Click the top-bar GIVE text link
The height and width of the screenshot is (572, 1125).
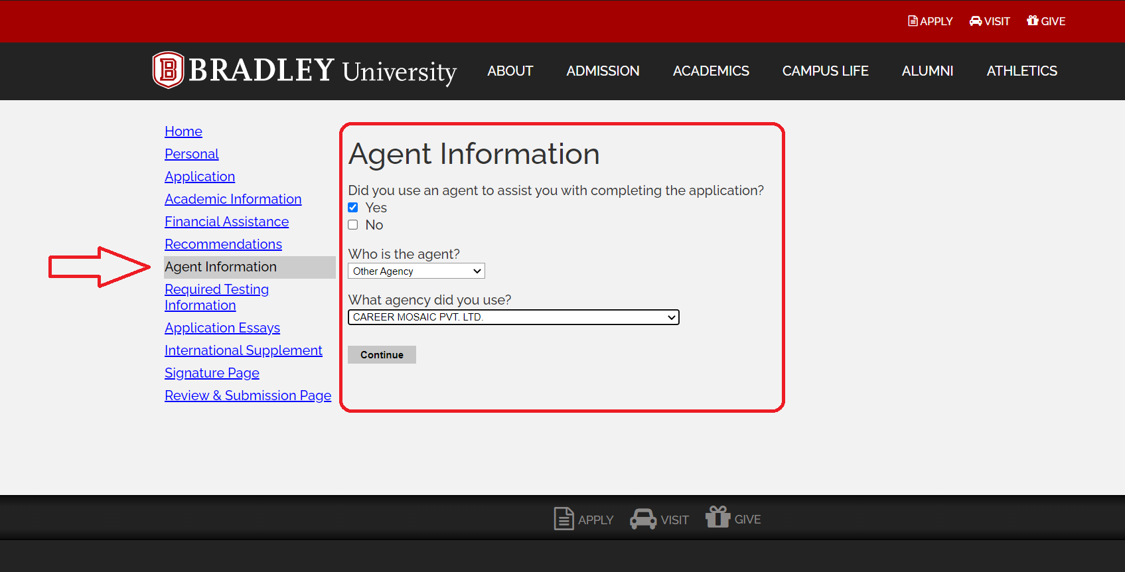click(x=1053, y=21)
